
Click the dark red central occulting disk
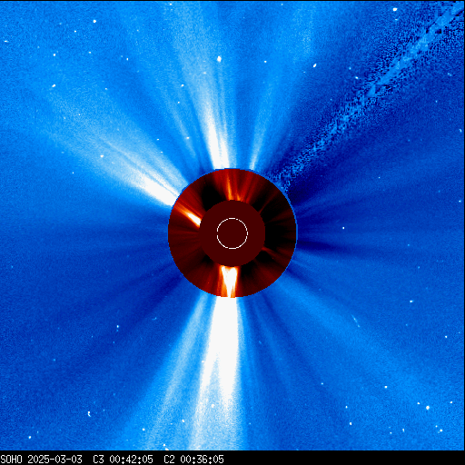[x=232, y=233]
